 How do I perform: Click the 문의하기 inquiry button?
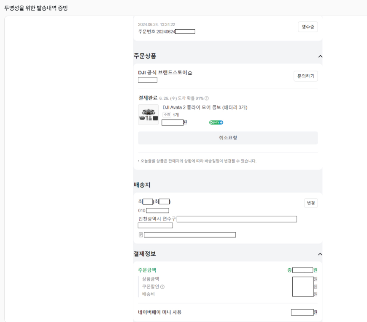(306, 76)
